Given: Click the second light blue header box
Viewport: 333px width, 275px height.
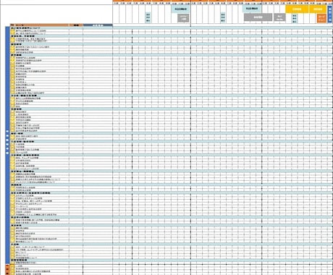Looking at the screenshot, I should (252, 9).
